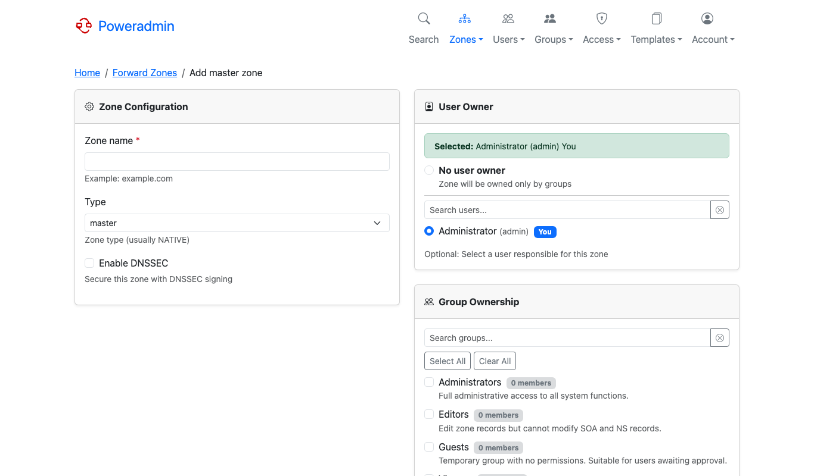Click the Select All groups button
This screenshot has width=814, height=476.
[448, 361]
